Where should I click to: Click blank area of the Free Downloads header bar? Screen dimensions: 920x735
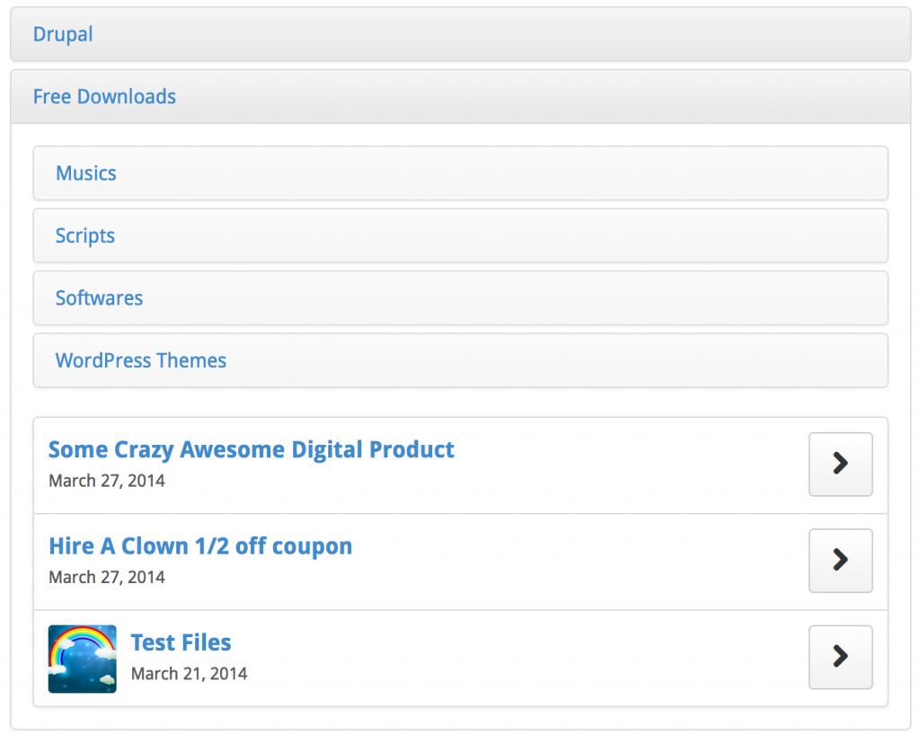tap(539, 97)
